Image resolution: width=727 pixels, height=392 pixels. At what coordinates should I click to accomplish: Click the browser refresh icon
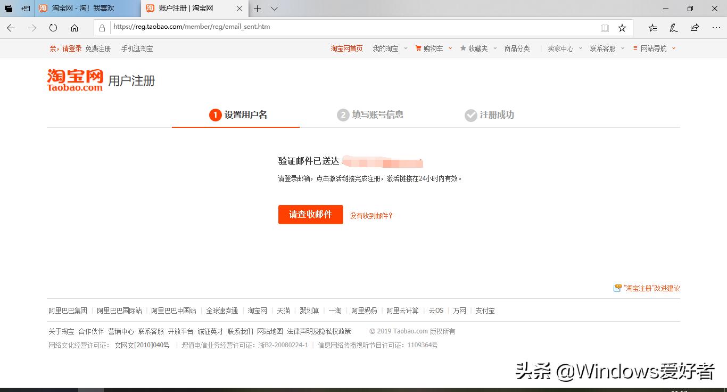click(x=53, y=28)
